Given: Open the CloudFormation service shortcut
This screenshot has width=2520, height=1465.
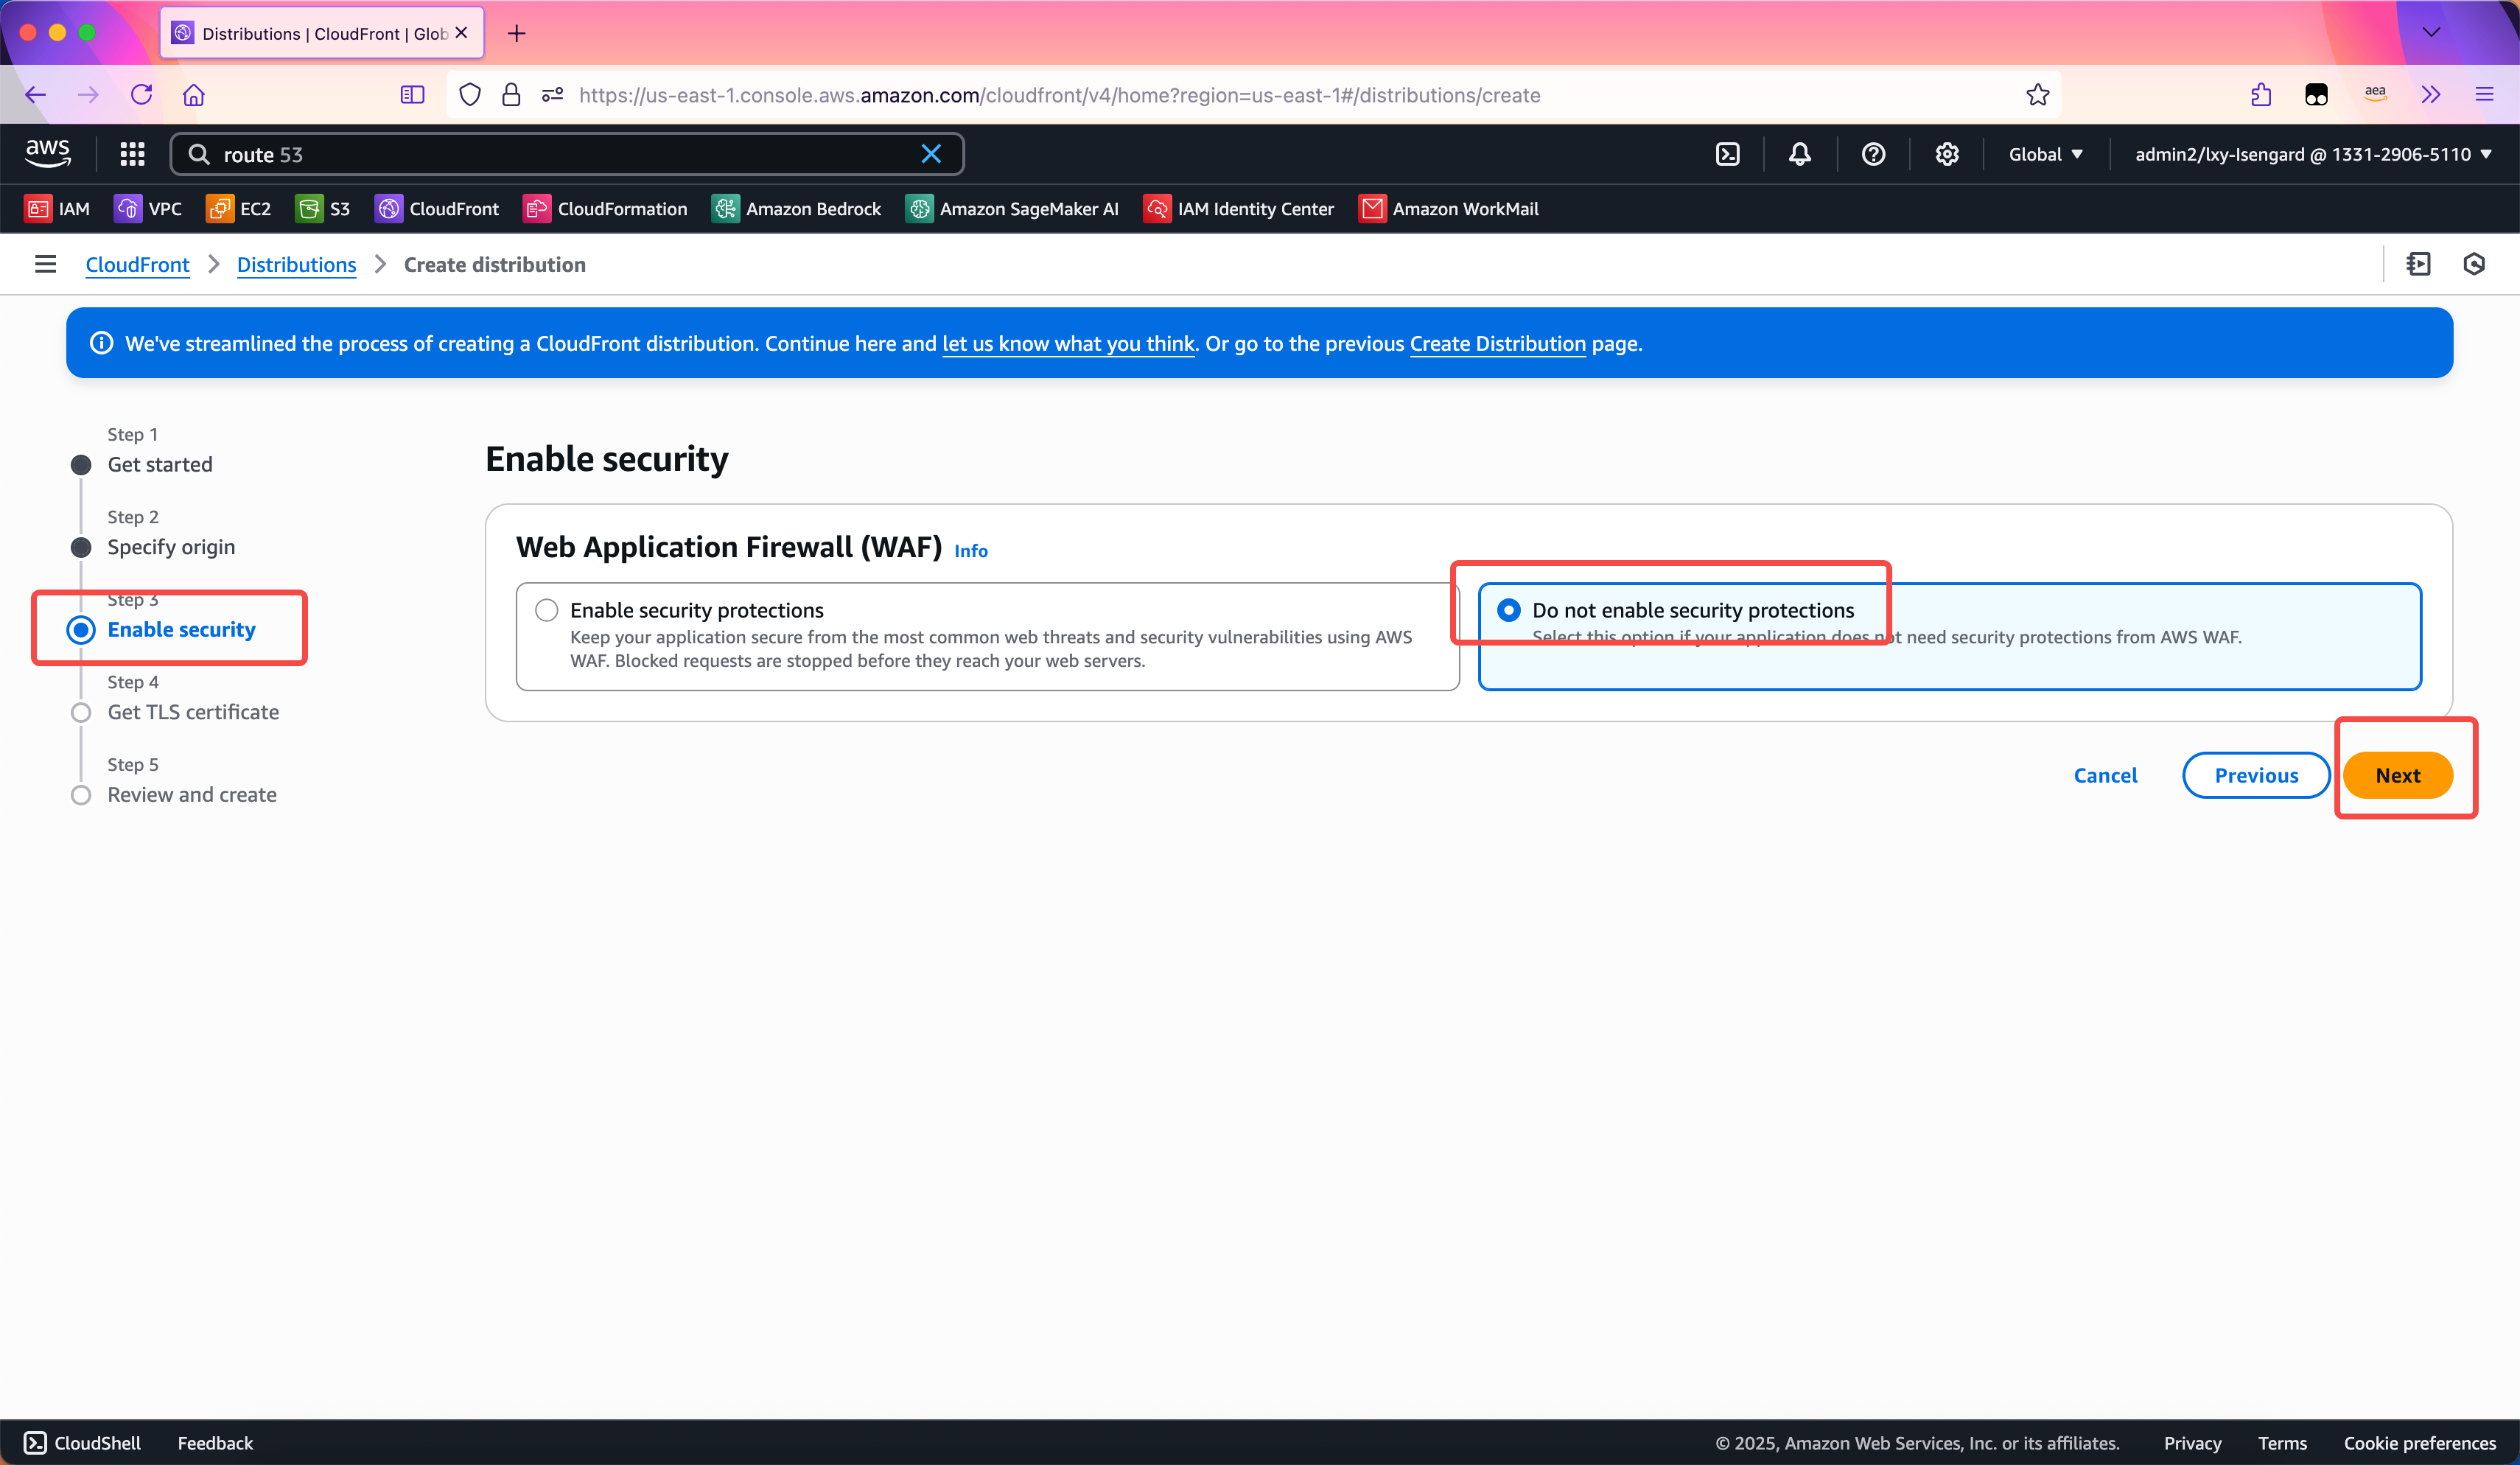Looking at the screenshot, I should click(605, 209).
